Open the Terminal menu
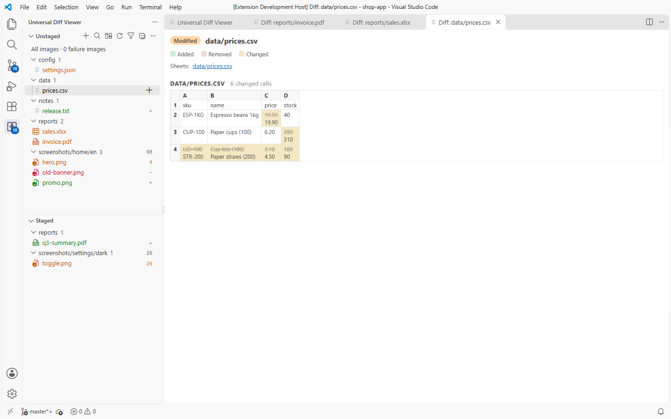Screen dimensions: 671x419 pos(151,7)
